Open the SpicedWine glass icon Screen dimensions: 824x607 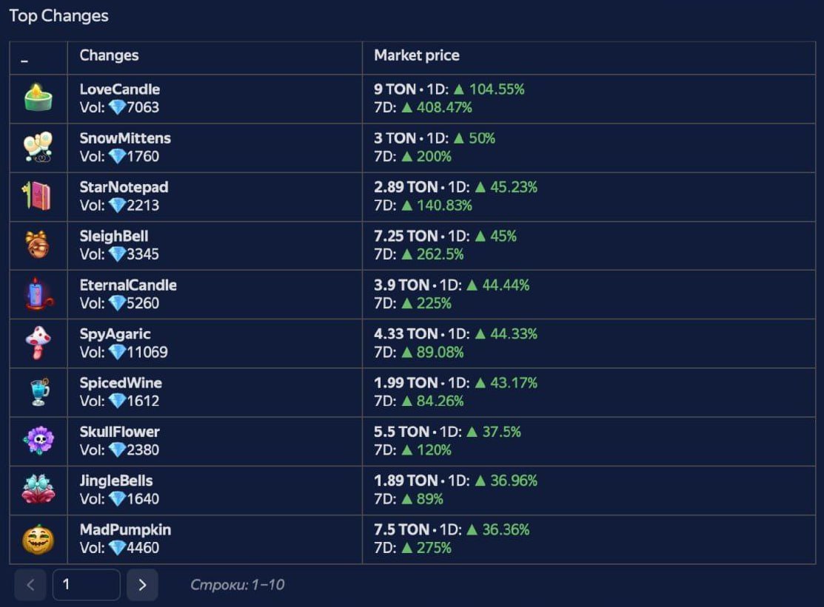point(39,392)
